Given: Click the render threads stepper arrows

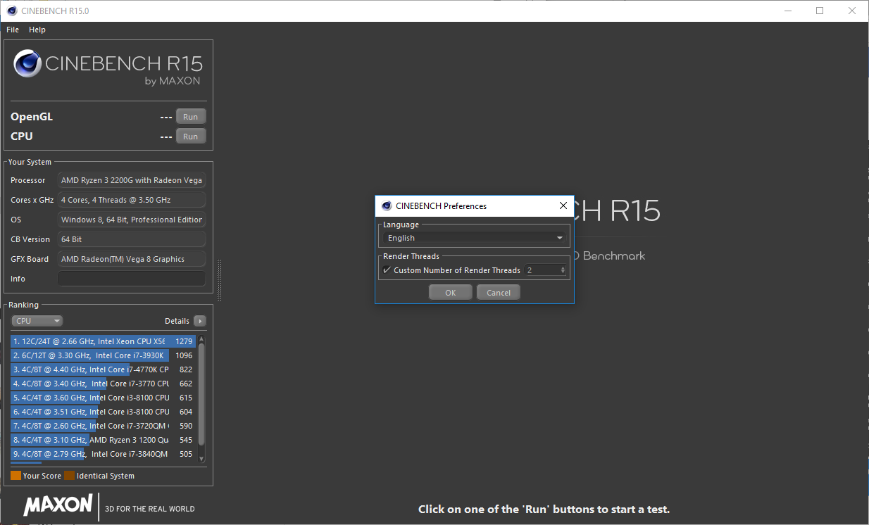Looking at the screenshot, I should [x=563, y=270].
